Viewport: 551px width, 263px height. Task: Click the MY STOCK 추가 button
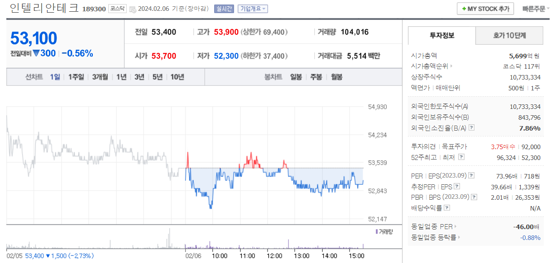[x=485, y=9]
